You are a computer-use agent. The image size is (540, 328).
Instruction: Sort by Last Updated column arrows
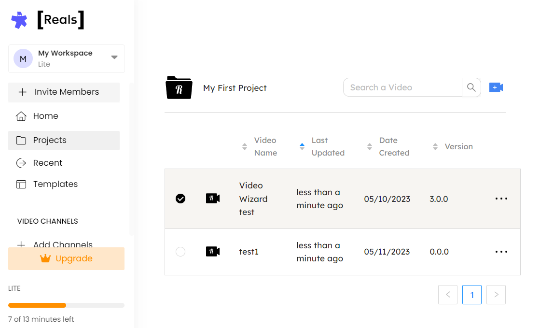tap(302, 146)
